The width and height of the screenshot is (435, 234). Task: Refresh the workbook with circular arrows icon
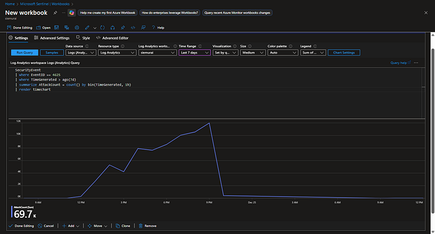pyautogui.click(x=103, y=27)
